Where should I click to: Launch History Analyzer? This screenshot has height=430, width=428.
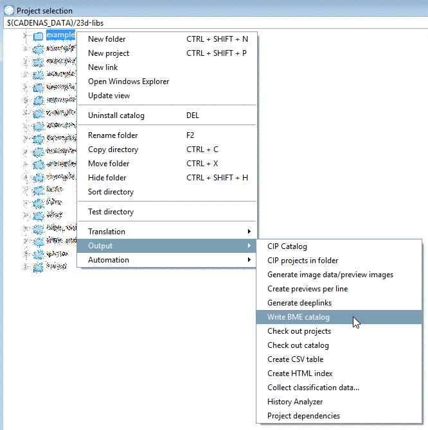(339, 402)
